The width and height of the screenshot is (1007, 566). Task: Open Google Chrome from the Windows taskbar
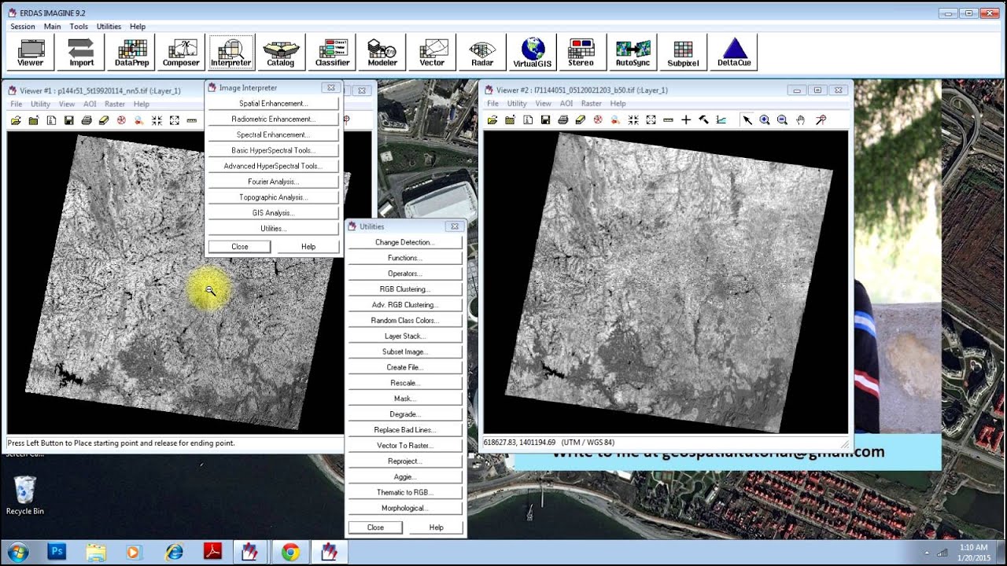pos(290,552)
